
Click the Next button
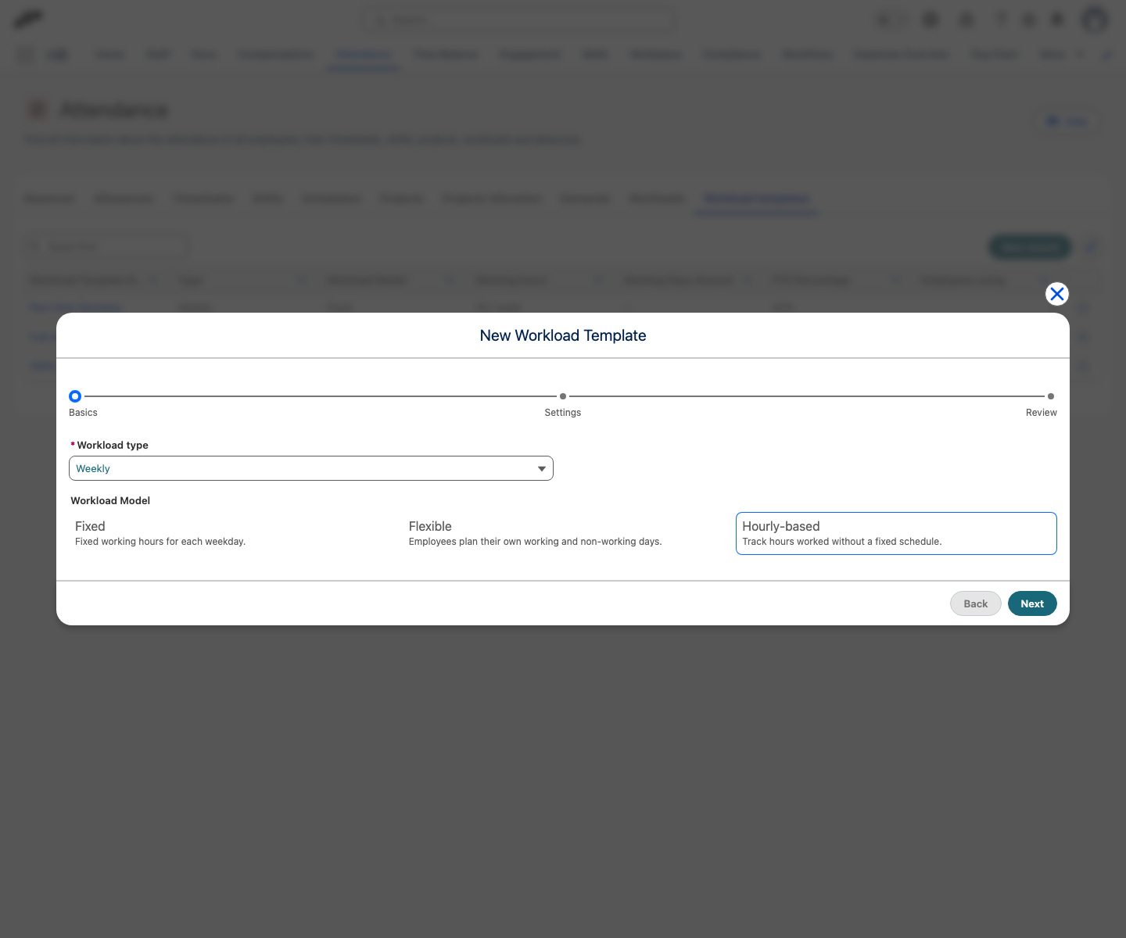(1032, 603)
